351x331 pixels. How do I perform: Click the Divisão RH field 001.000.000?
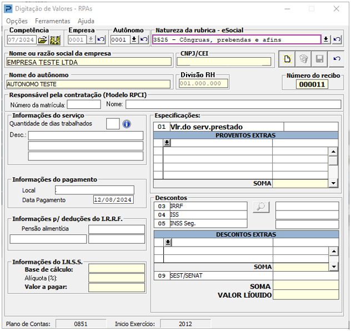203,83
